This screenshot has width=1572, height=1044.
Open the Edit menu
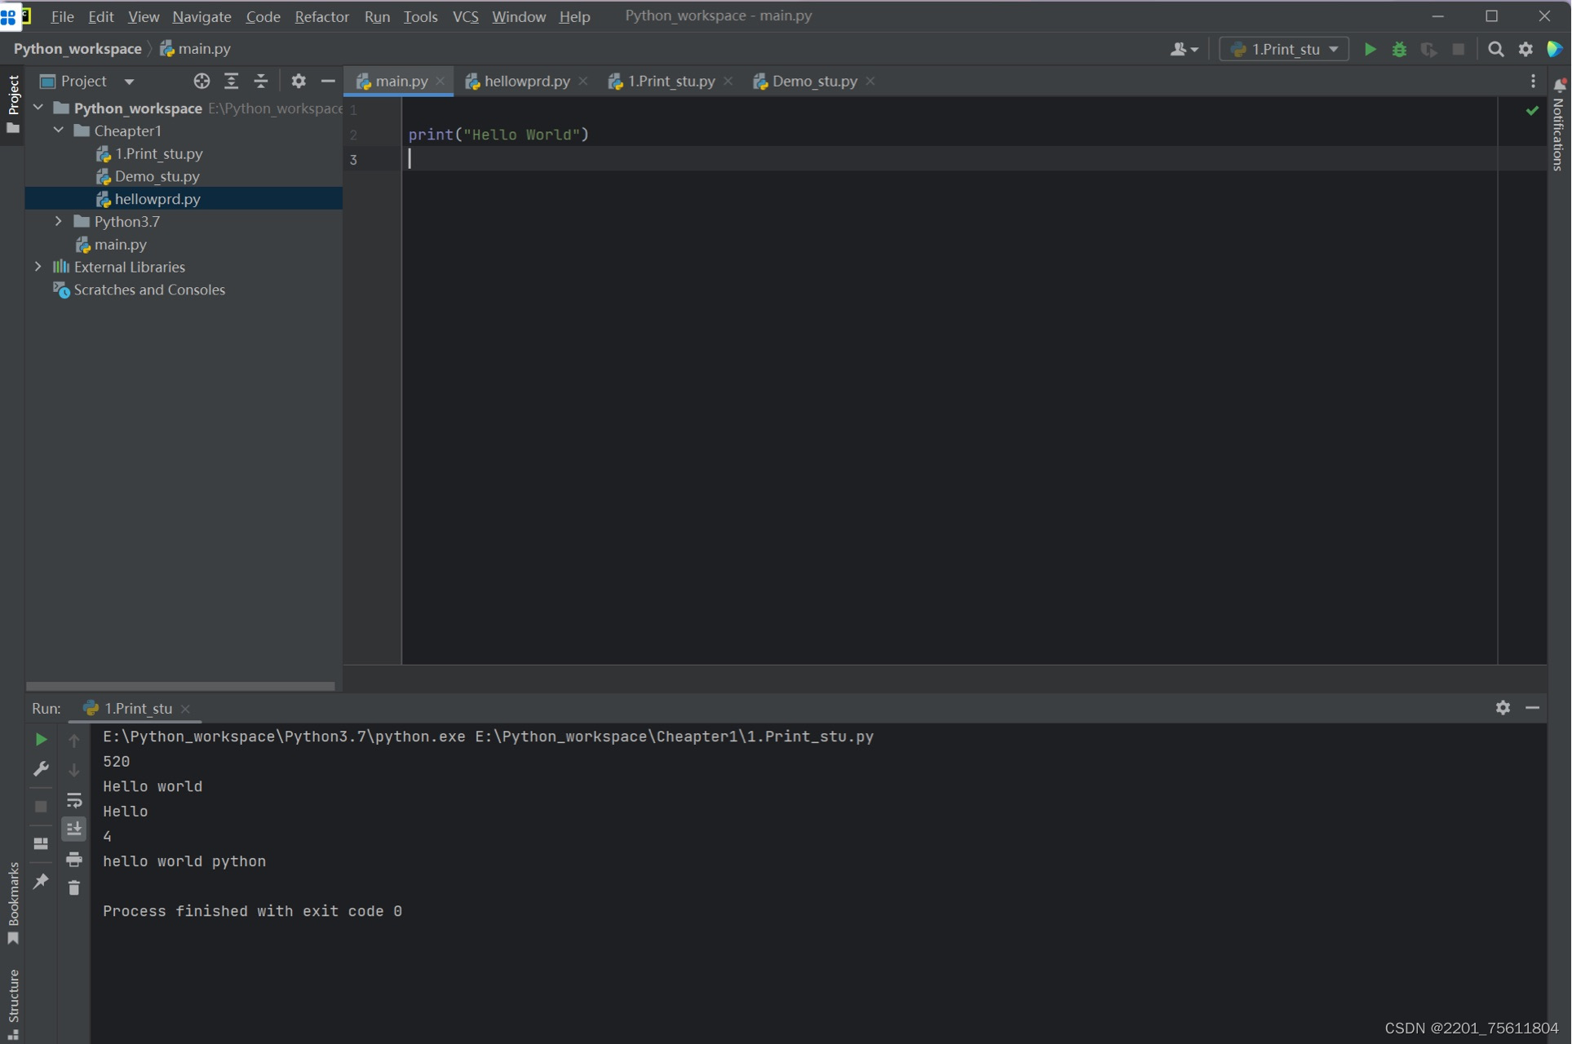click(x=101, y=16)
